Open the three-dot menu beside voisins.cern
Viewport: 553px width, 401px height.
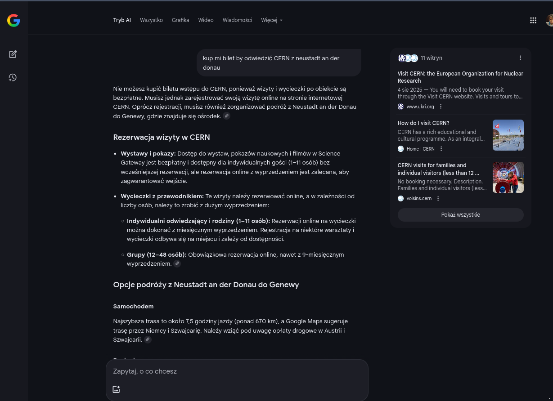[438, 199]
